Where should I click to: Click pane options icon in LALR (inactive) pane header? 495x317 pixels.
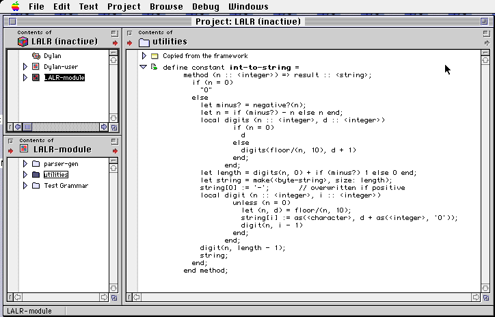115,33
